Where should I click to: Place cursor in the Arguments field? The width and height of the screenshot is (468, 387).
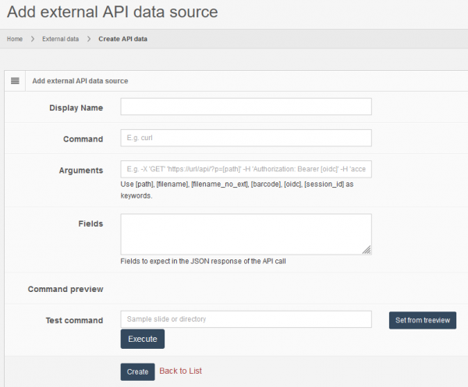pyautogui.click(x=246, y=169)
